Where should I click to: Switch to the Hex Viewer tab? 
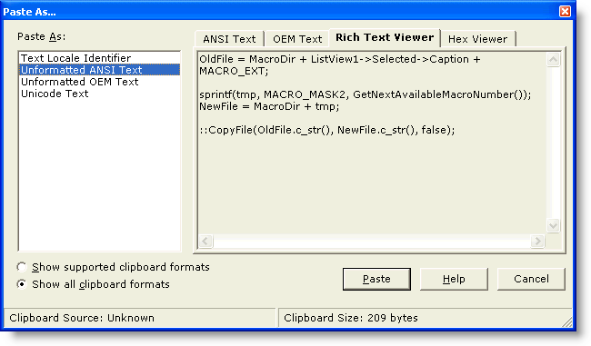(x=477, y=39)
